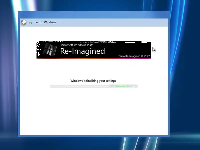Click the Windows flag logo in banner
This screenshot has height=150, width=200.
click(x=50, y=50)
